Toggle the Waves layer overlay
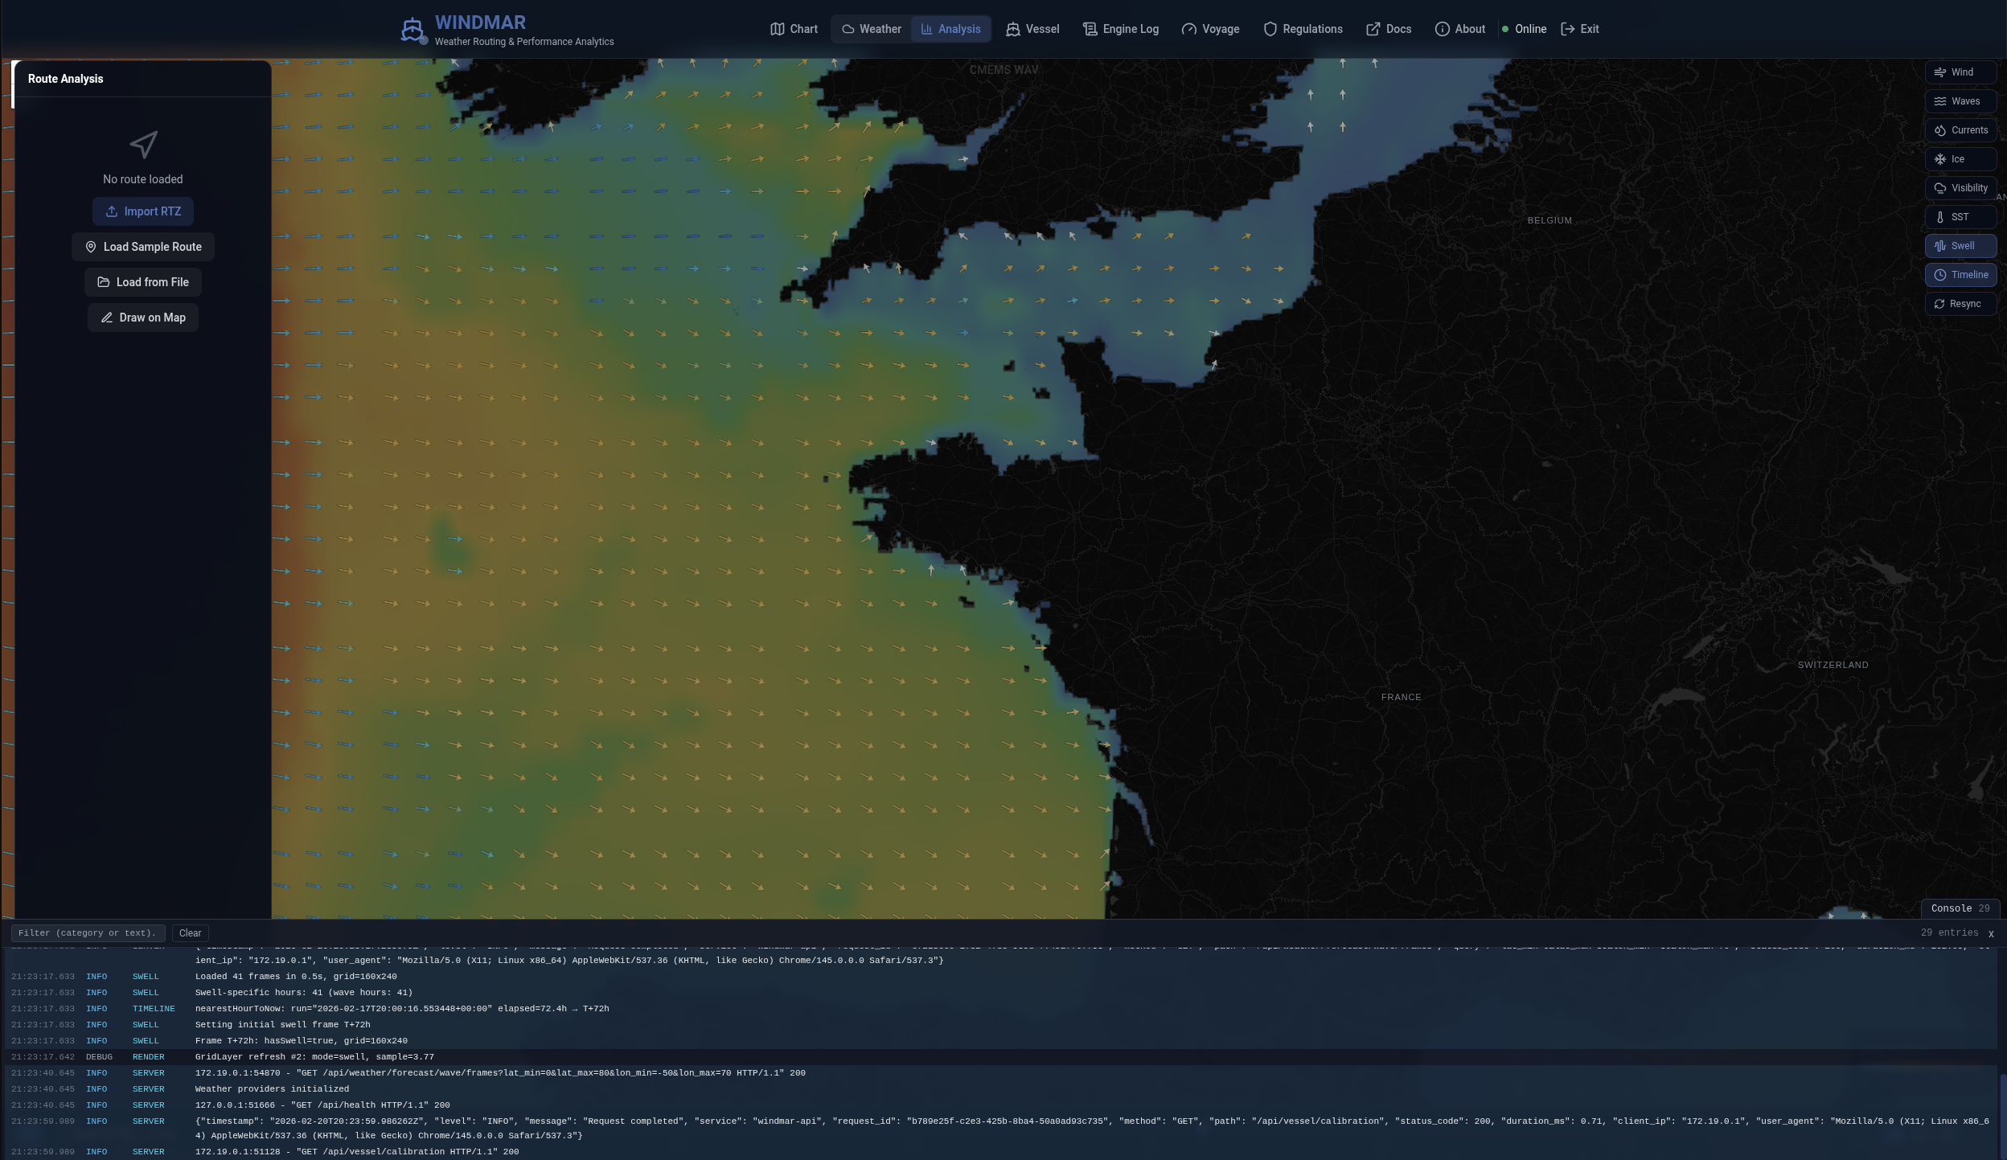The height and width of the screenshot is (1160, 2007). point(1960,101)
